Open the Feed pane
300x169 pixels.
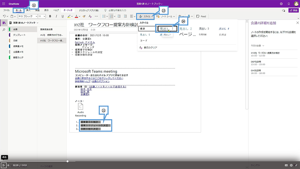201,17
